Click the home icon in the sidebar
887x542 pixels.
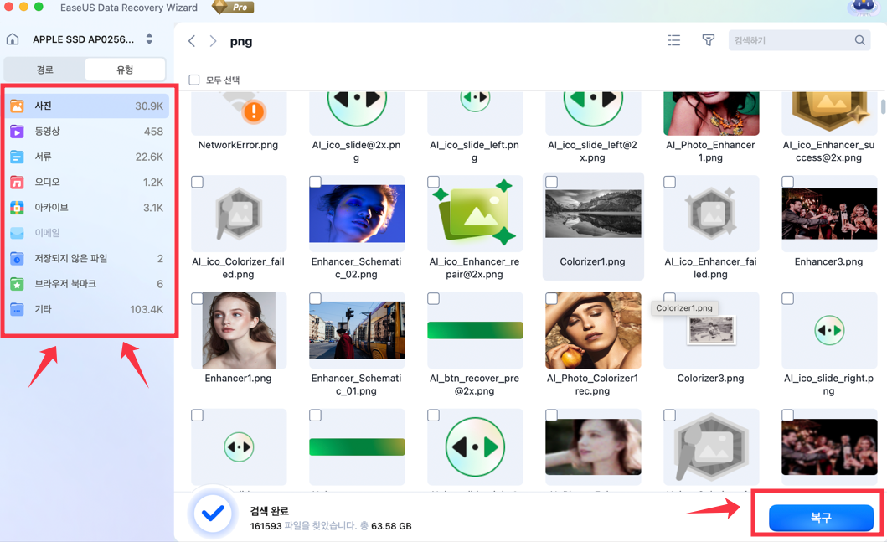tap(13, 39)
